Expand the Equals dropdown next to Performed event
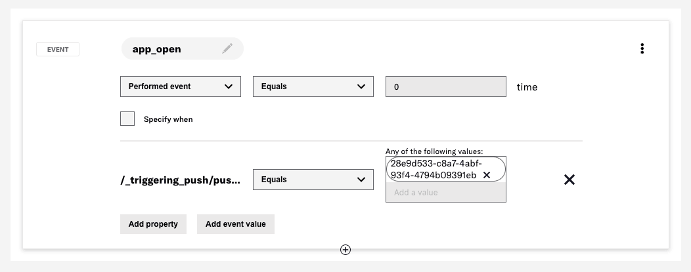 point(313,87)
